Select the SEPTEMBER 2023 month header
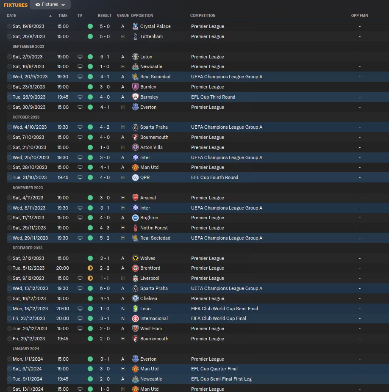Screen dimensions: 389x392 28,47
